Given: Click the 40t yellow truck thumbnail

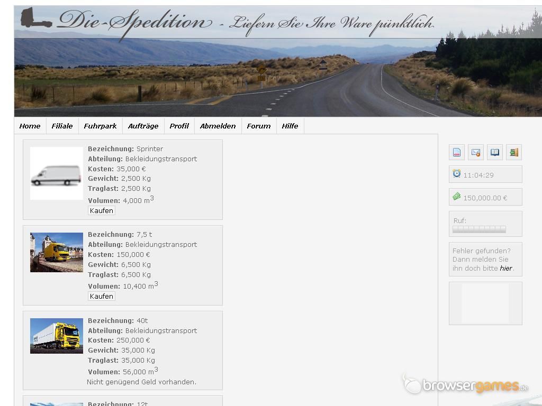Looking at the screenshot, I should pos(56,336).
